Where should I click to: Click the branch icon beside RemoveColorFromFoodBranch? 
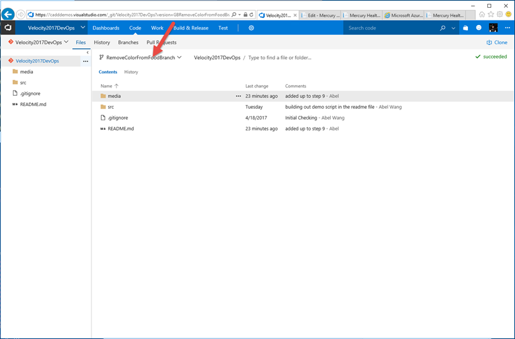[x=102, y=57]
